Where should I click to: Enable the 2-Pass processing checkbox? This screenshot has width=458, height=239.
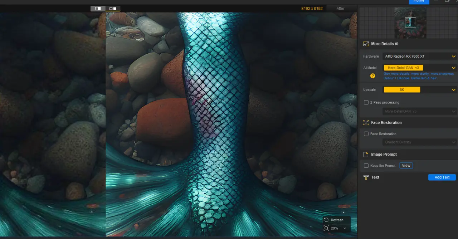(366, 102)
